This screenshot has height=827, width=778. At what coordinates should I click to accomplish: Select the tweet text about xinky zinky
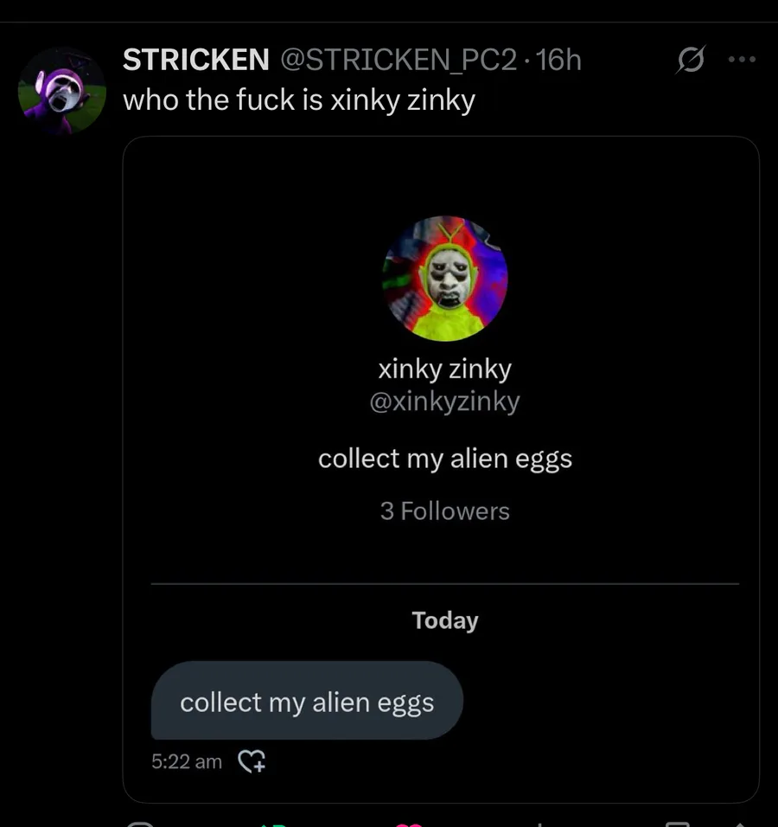(299, 99)
